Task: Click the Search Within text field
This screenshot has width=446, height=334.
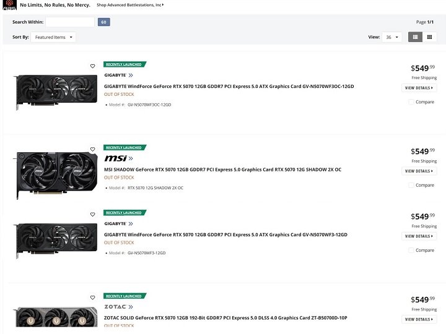Action: [70, 22]
